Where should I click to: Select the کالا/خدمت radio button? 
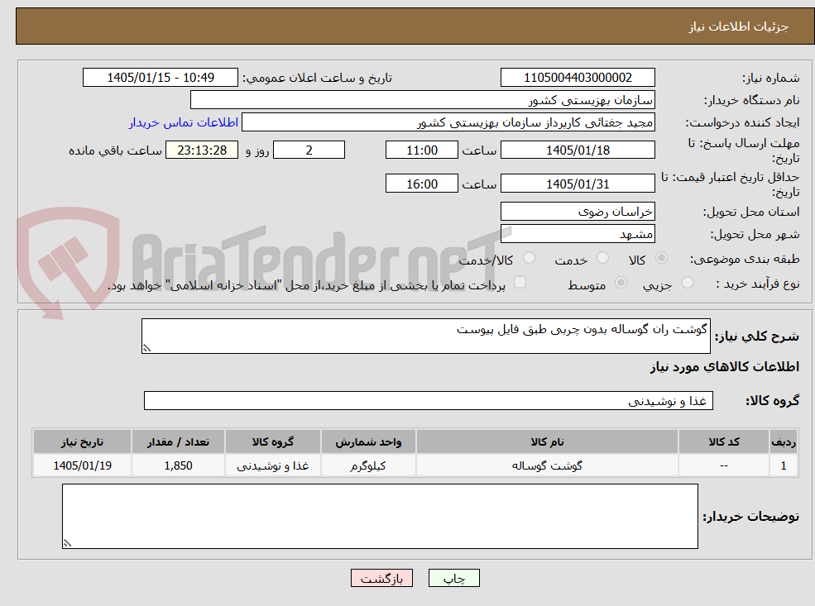point(529,258)
